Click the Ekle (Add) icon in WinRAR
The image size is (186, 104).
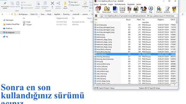click(x=98, y=10)
